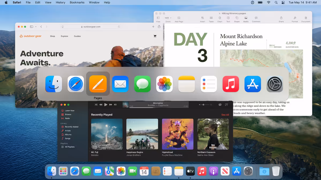Open the Format panel in Pages
This screenshot has height=180, width=321.
point(295,19)
